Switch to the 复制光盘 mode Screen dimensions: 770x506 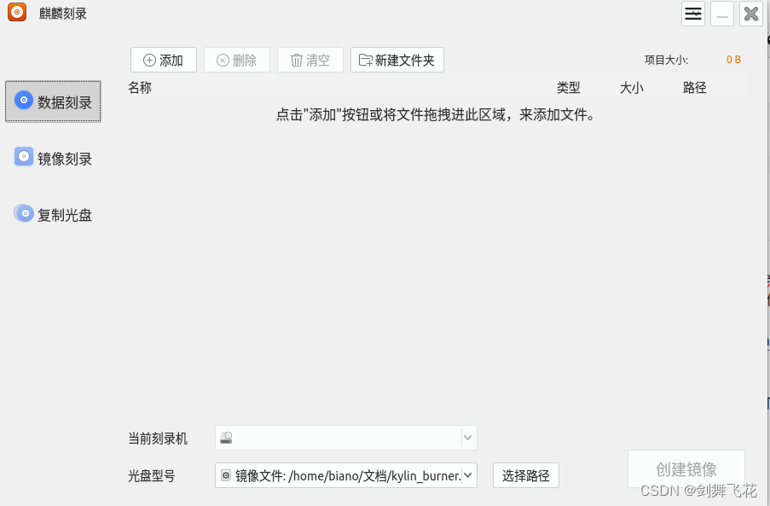point(53,213)
